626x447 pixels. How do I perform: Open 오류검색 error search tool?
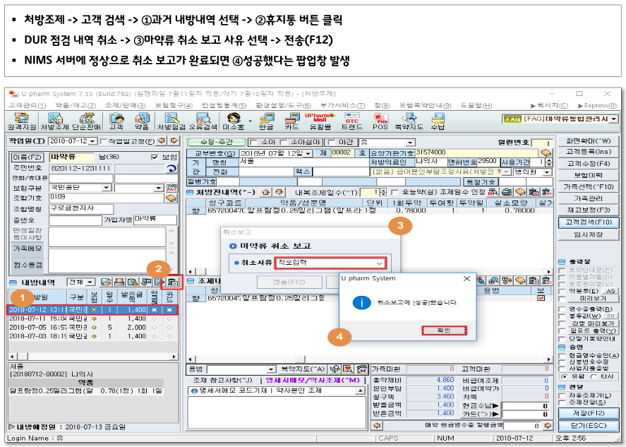point(203,121)
